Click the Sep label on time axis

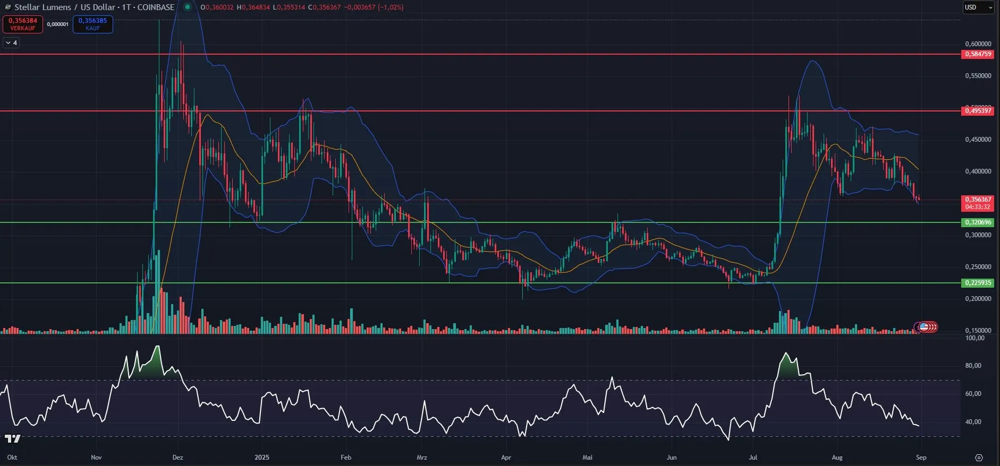pos(921,458)
